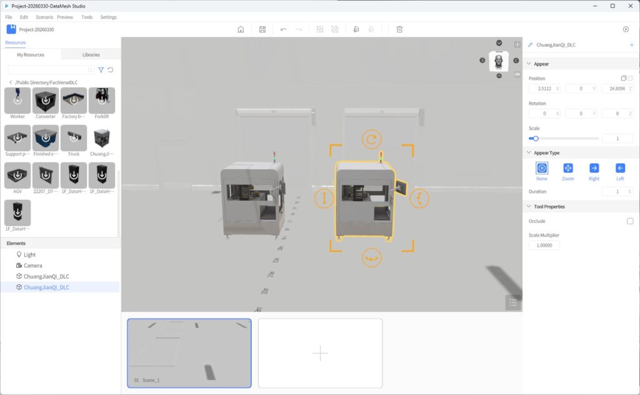Select the Zoom appear type option

click(567, 168)
